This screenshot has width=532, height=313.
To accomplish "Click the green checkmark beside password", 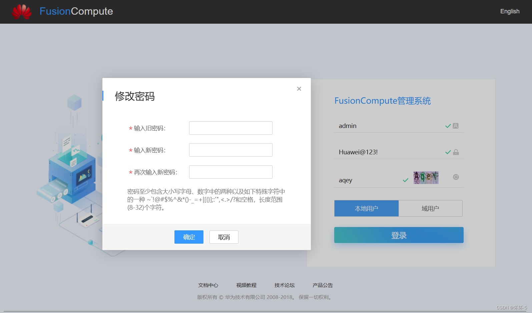I will point(448,152).
